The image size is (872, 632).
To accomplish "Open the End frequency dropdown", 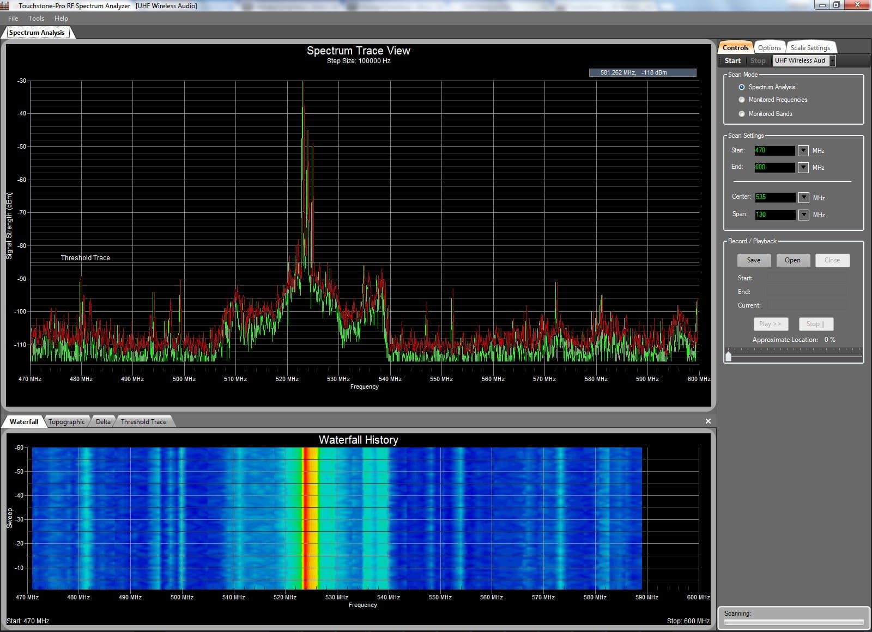I will tap(803, 168).
